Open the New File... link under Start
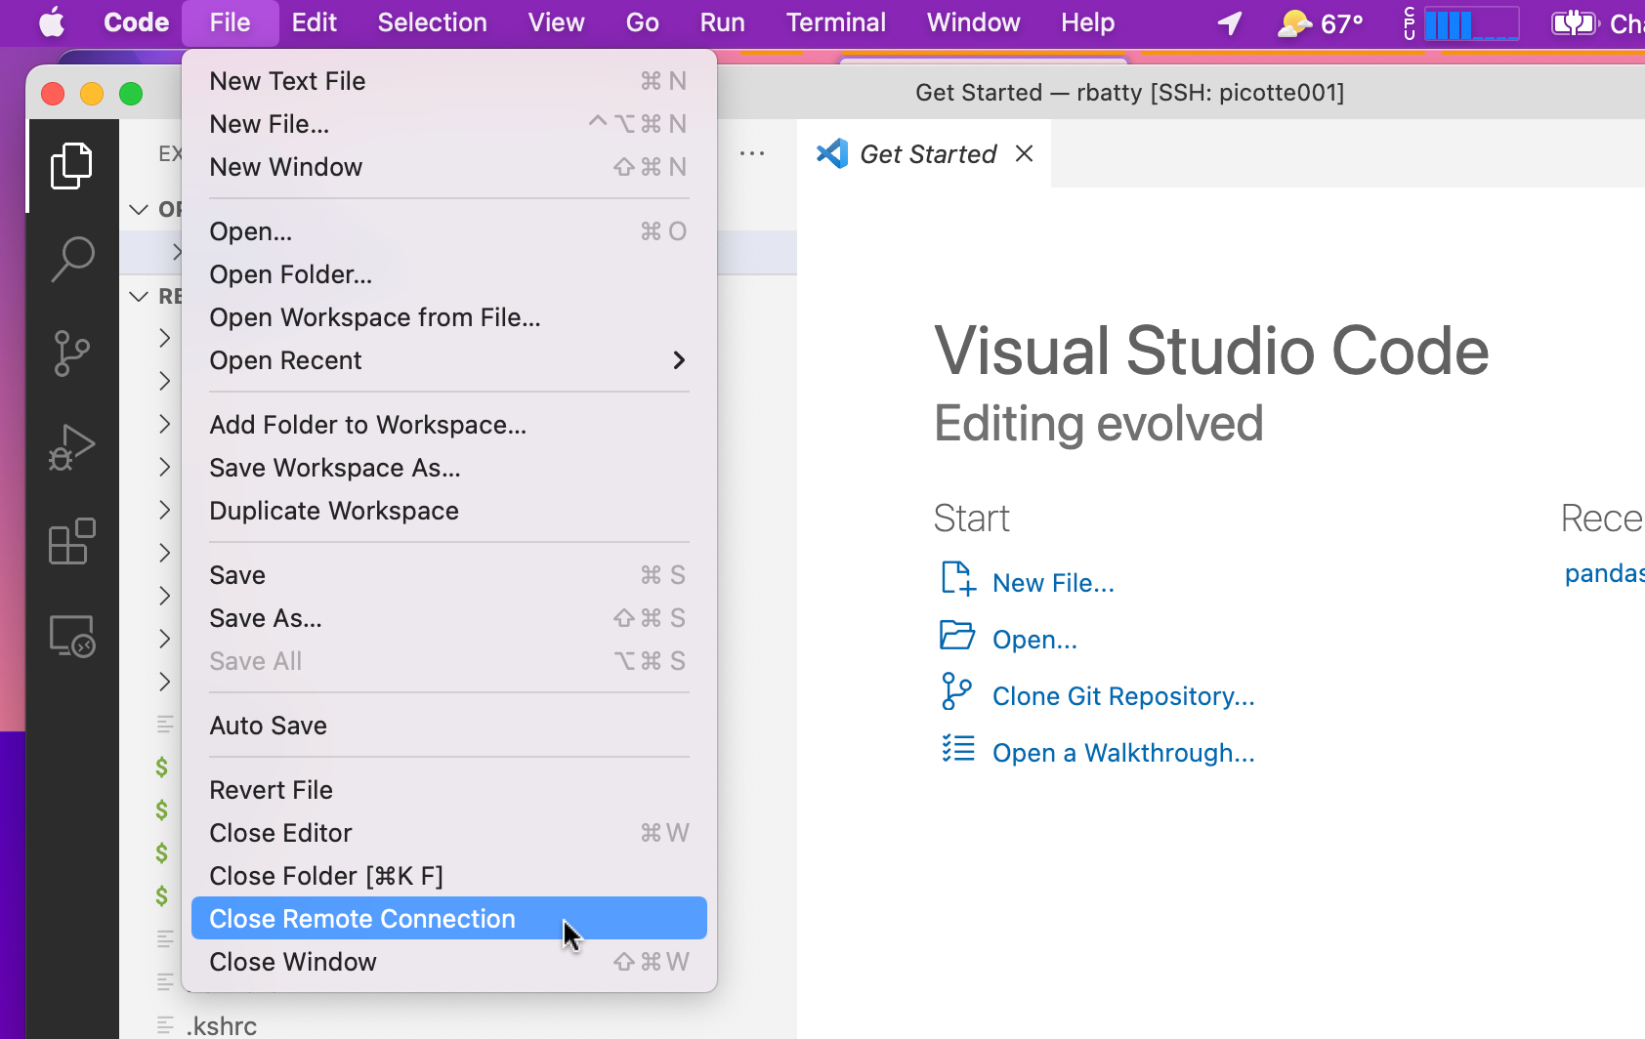 pos(1053,583)
